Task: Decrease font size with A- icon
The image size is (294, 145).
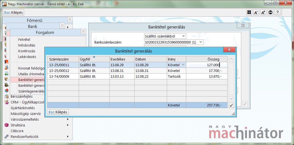Action: click(256, 12)
